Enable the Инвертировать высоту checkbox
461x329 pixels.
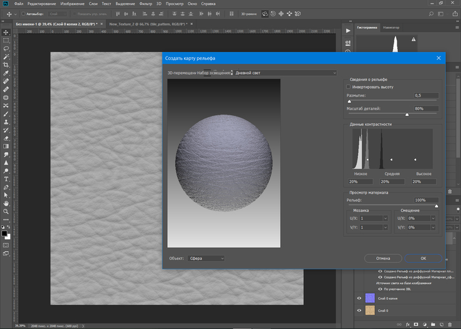coord(348,87)
